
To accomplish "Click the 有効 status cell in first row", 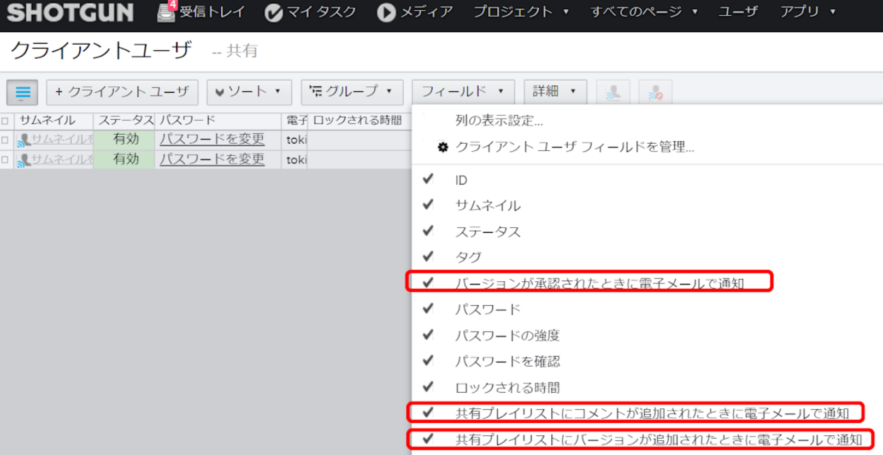I will point(124,140).
